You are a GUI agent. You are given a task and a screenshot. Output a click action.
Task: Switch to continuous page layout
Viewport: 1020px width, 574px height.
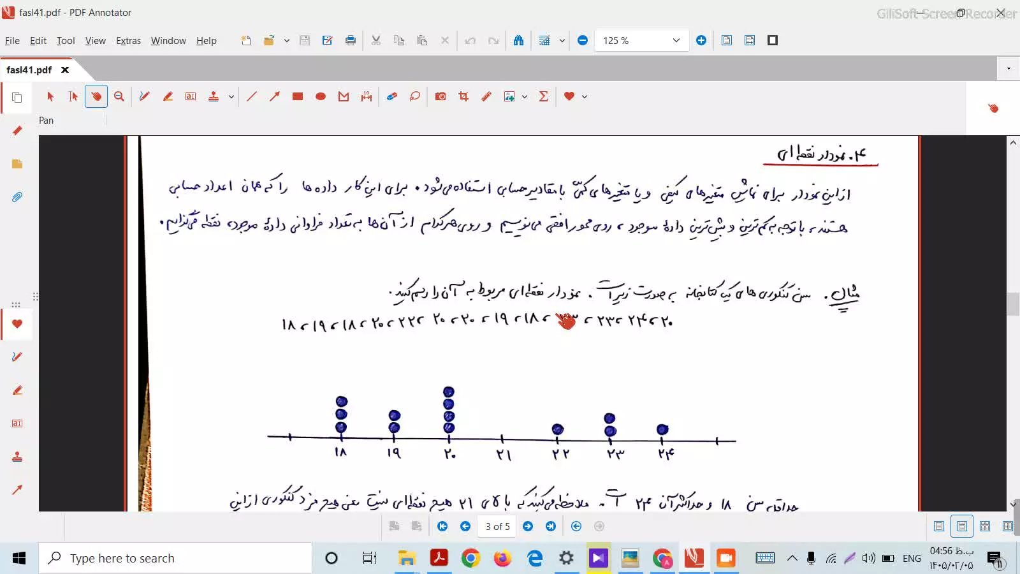pyautogui.click(x=962, y=526)
